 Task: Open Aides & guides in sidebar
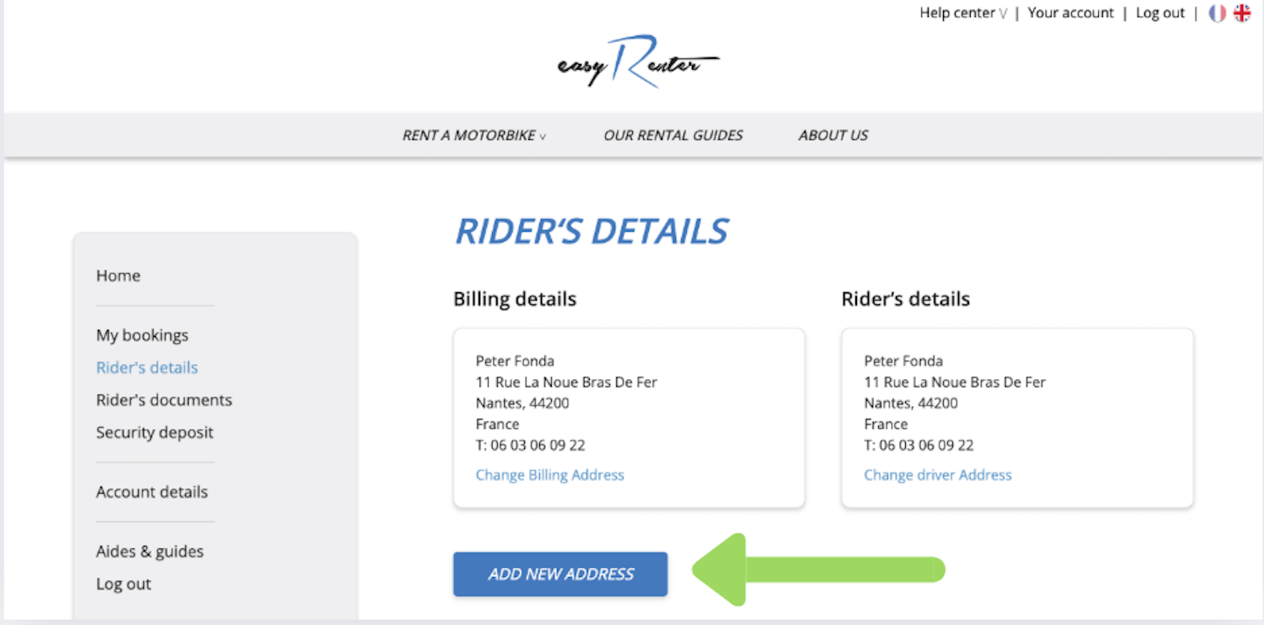[149, 552]
